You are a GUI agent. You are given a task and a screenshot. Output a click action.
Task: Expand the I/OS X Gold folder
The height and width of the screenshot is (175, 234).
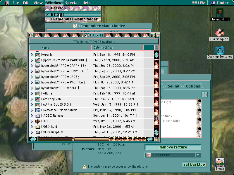tap(32, 127)
